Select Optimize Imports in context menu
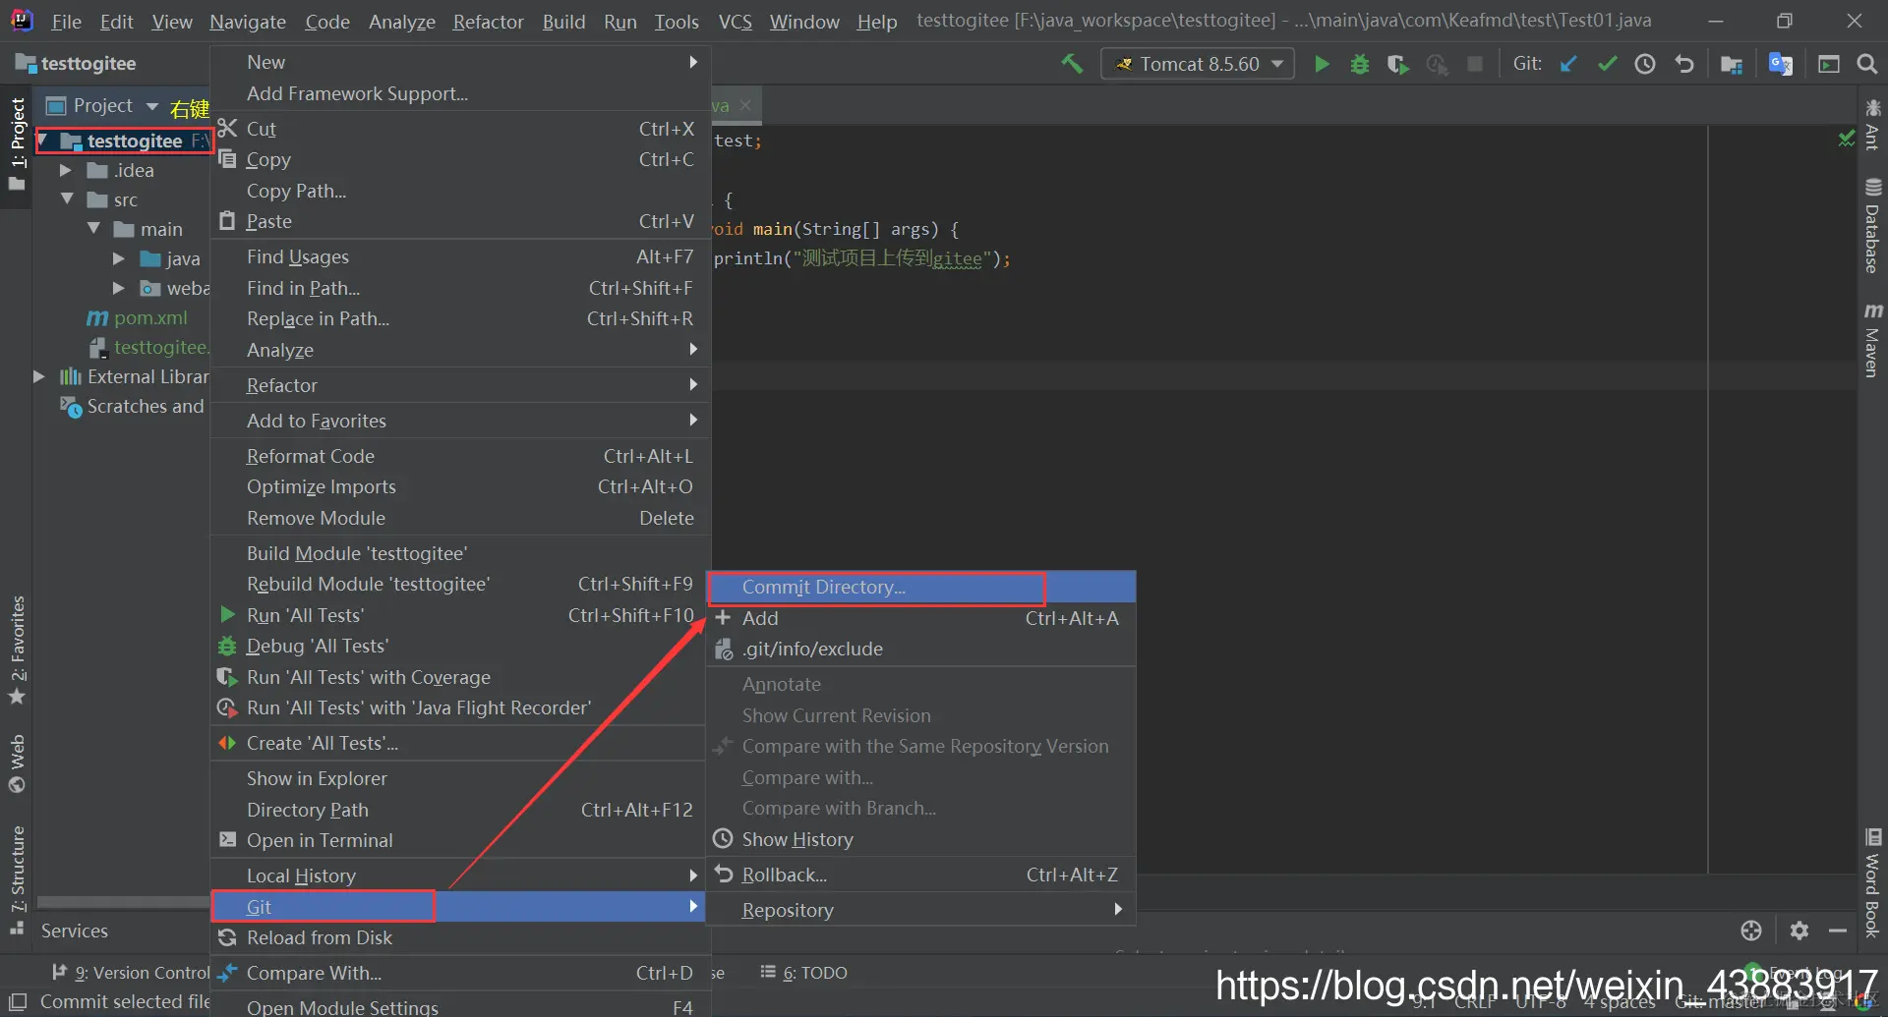The height and width of the screenshot is (1017, 1888). click(x=460, y=486)
